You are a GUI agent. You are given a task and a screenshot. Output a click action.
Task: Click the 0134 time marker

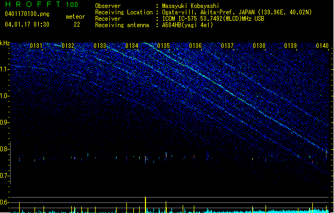[x=132, y=46]
